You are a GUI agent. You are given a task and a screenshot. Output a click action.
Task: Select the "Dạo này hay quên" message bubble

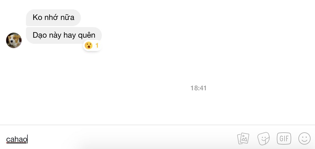[x=64, y=35]
